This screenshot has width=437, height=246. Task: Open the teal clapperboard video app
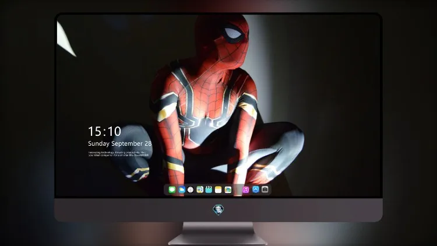click(x=209, y=189)
